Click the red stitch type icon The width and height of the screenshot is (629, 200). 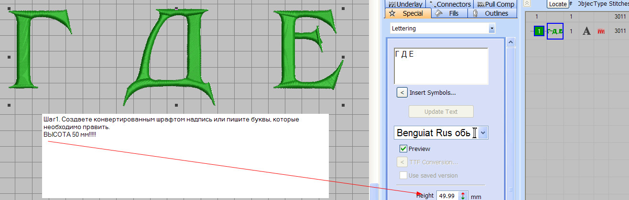601,31
